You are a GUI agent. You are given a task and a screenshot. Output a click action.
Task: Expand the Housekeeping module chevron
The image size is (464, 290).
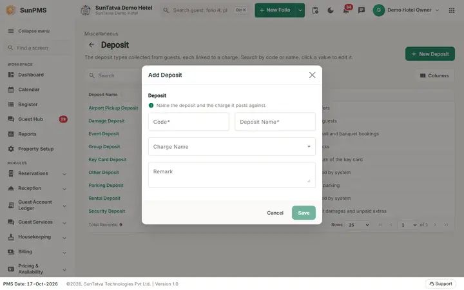tap(64, 238)
